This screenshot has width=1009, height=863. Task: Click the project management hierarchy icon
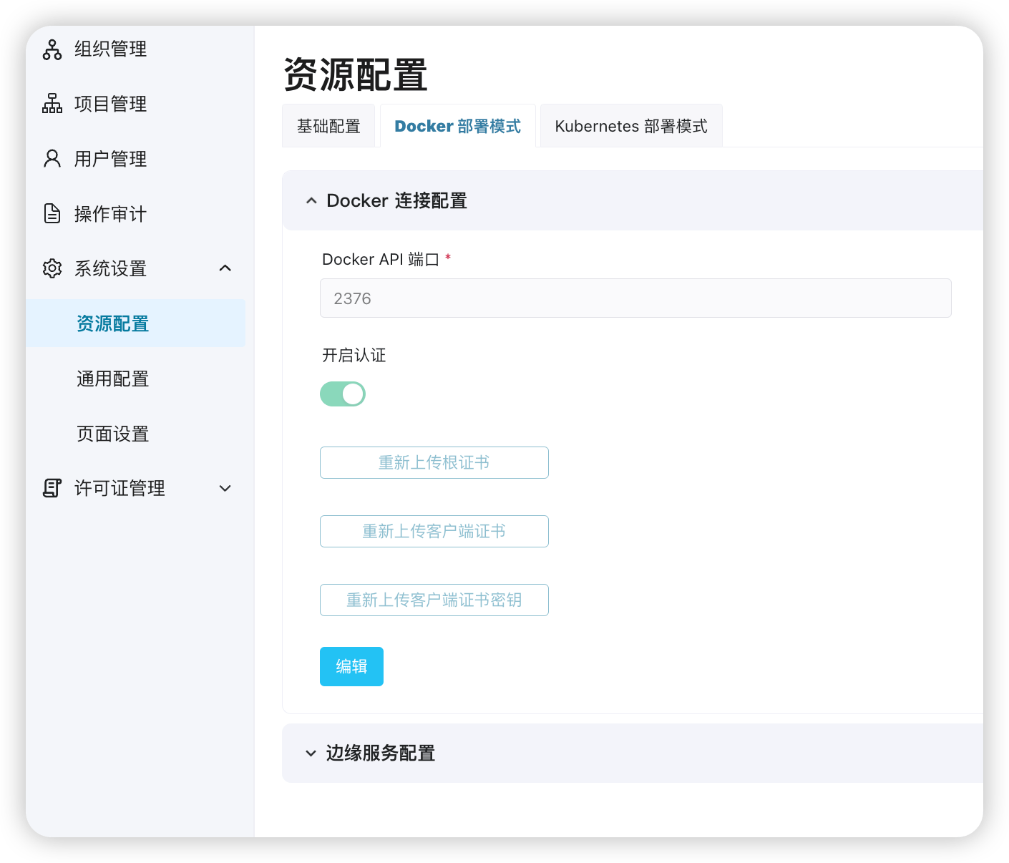click(x=52, y=104)
